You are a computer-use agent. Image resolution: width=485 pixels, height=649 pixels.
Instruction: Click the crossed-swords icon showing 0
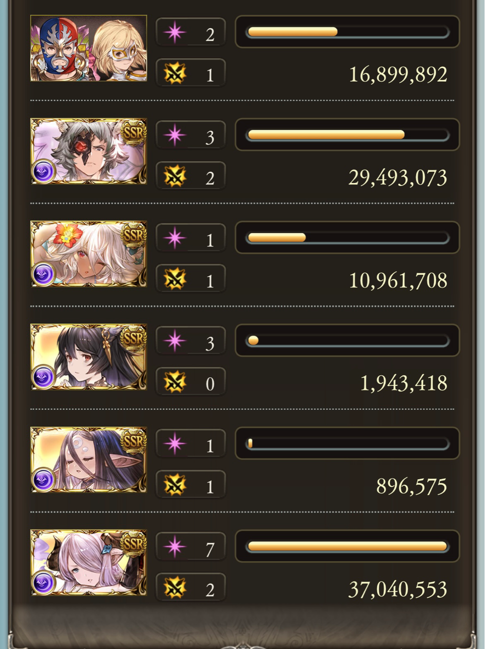point(175,382)
